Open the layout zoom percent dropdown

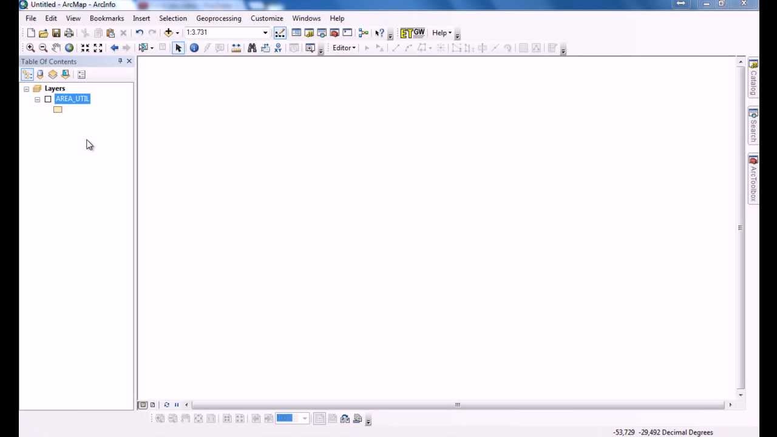click(305, 418)
